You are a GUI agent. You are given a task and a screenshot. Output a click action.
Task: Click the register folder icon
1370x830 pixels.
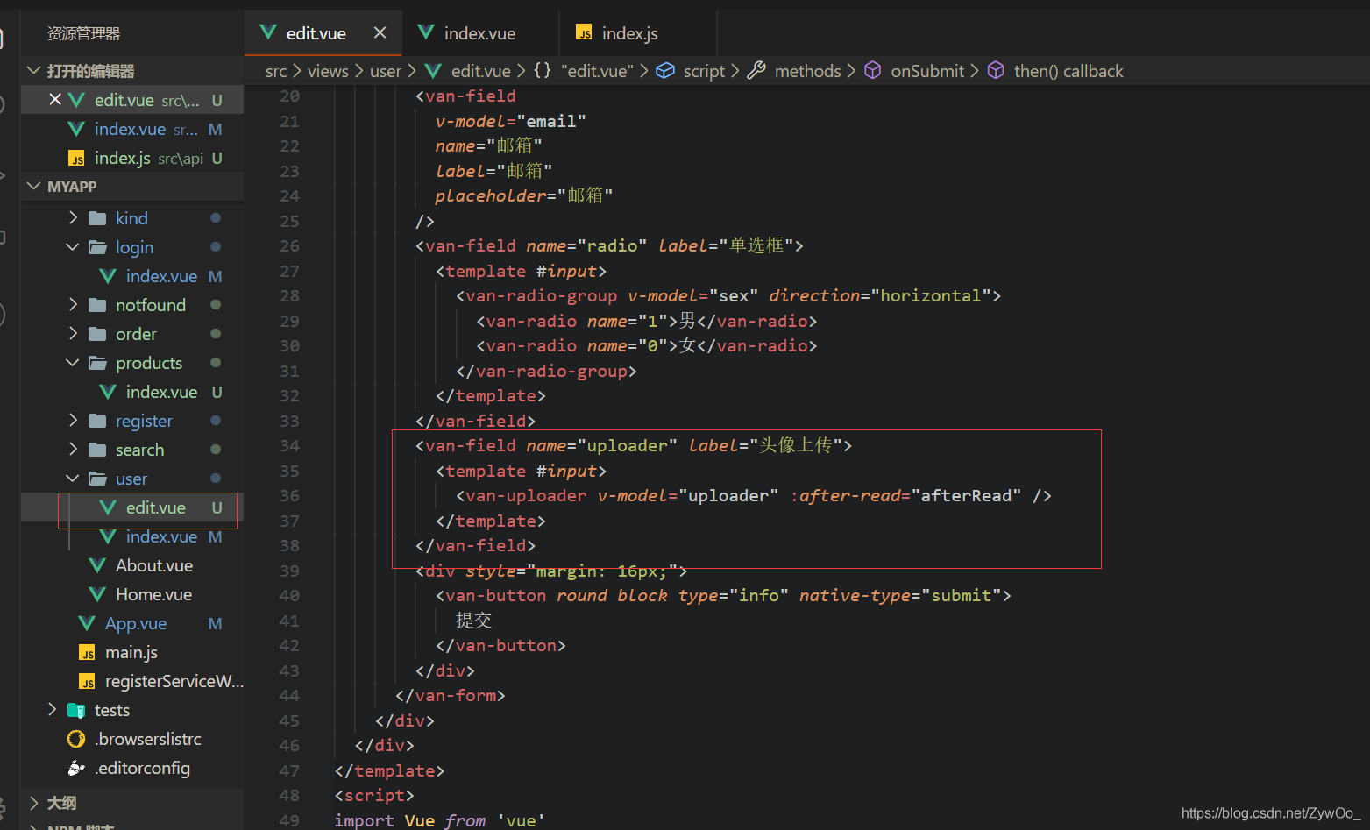point(98,420)
